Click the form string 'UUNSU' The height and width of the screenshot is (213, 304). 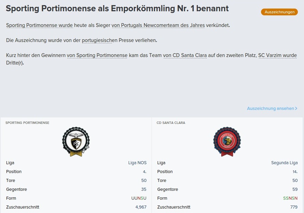pos(139,198)
